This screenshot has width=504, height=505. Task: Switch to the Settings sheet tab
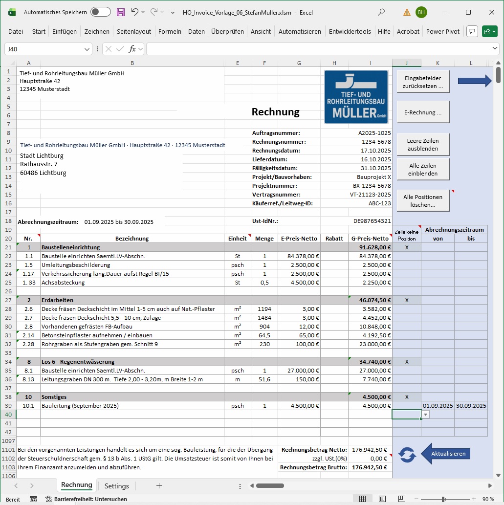[116, 486]
